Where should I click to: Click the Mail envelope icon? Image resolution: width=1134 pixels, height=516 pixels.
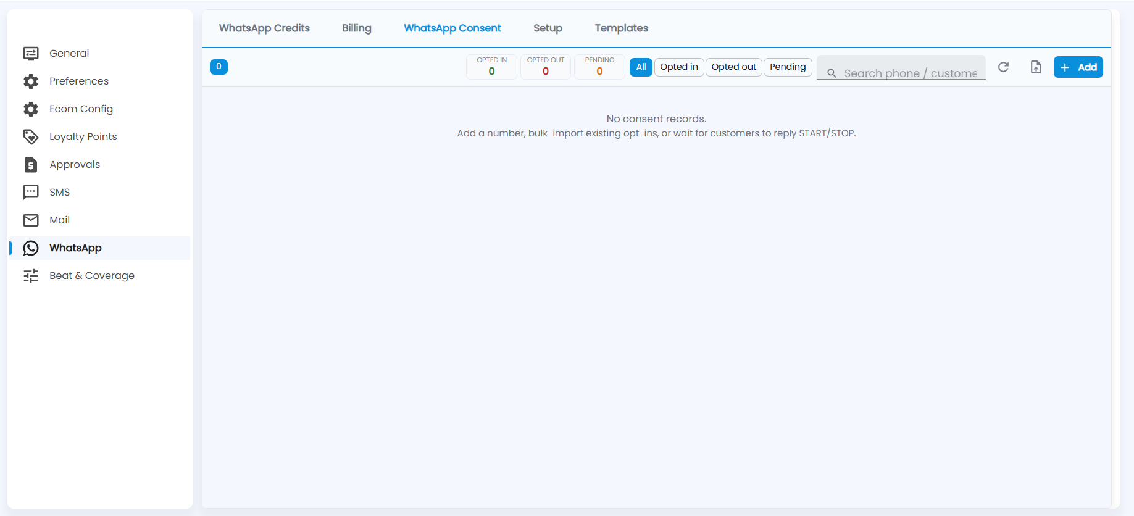coord(31,220)
